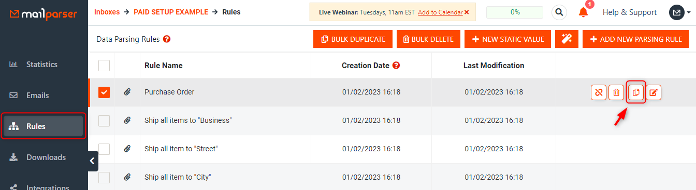Dismiss the Live Webinar banner

[x=467, y=12]
